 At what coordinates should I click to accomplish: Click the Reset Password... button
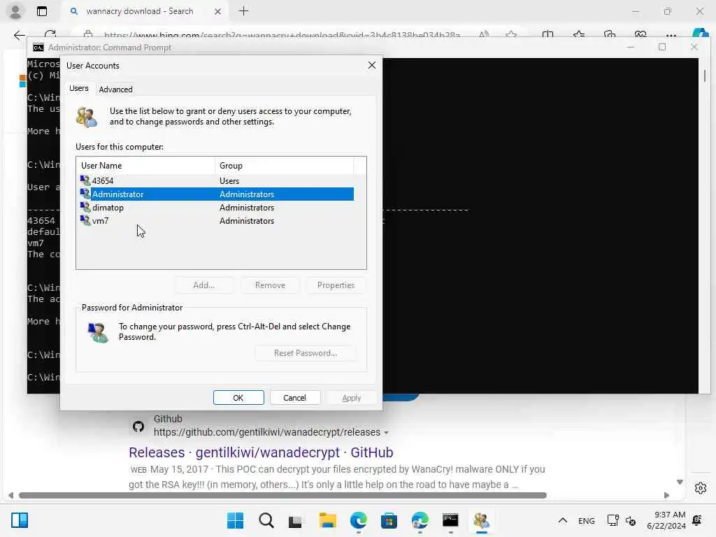coord(306,353)
